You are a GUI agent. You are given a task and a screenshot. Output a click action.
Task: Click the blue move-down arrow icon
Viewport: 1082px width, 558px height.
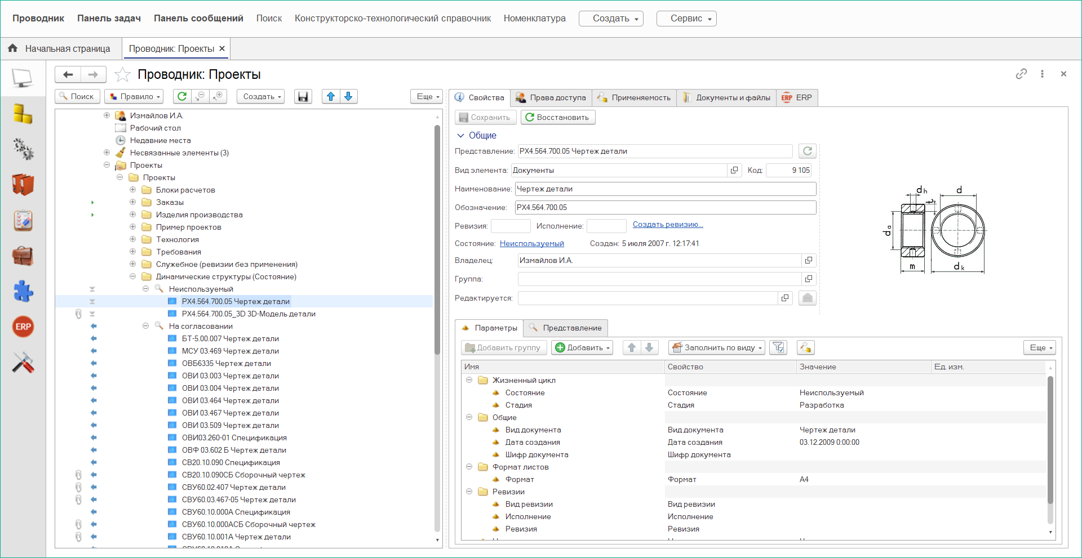click(348, 96)
